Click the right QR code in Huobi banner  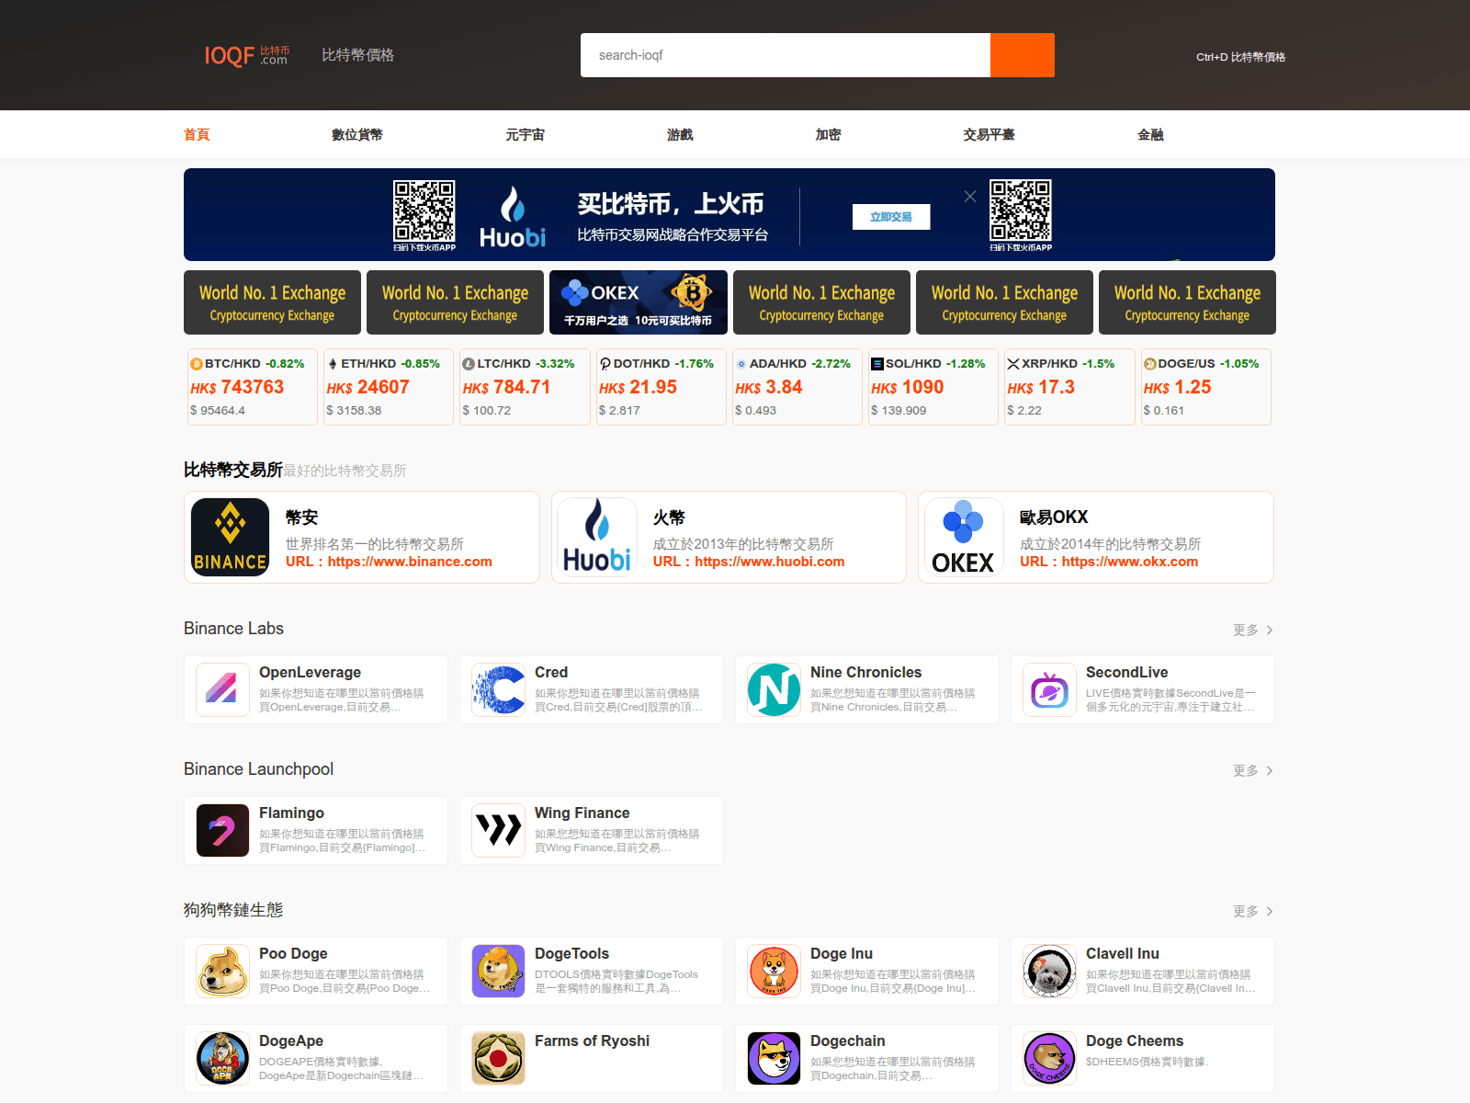click(x=1021, y=210)
